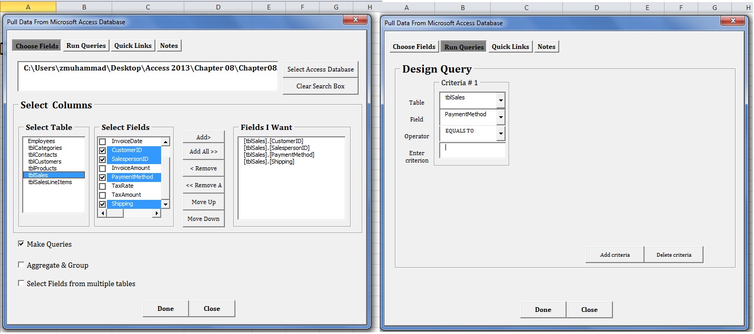This screenshot has height=334, width=754.
Task: Select [tblSales].[CustomerID] in Fields I Want
Action: point(292,141)
